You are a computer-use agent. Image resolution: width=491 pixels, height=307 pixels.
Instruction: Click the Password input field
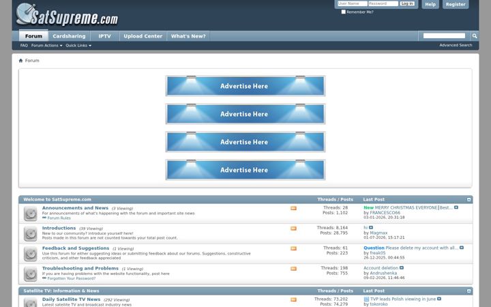coord(383,3)
